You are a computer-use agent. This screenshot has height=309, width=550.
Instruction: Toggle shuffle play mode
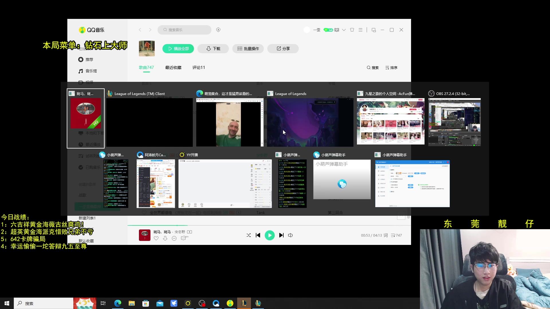pyautogui.click(x=248, y=235)
